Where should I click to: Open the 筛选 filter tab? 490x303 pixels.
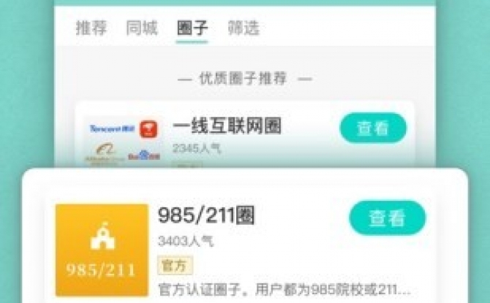[244, 28]
